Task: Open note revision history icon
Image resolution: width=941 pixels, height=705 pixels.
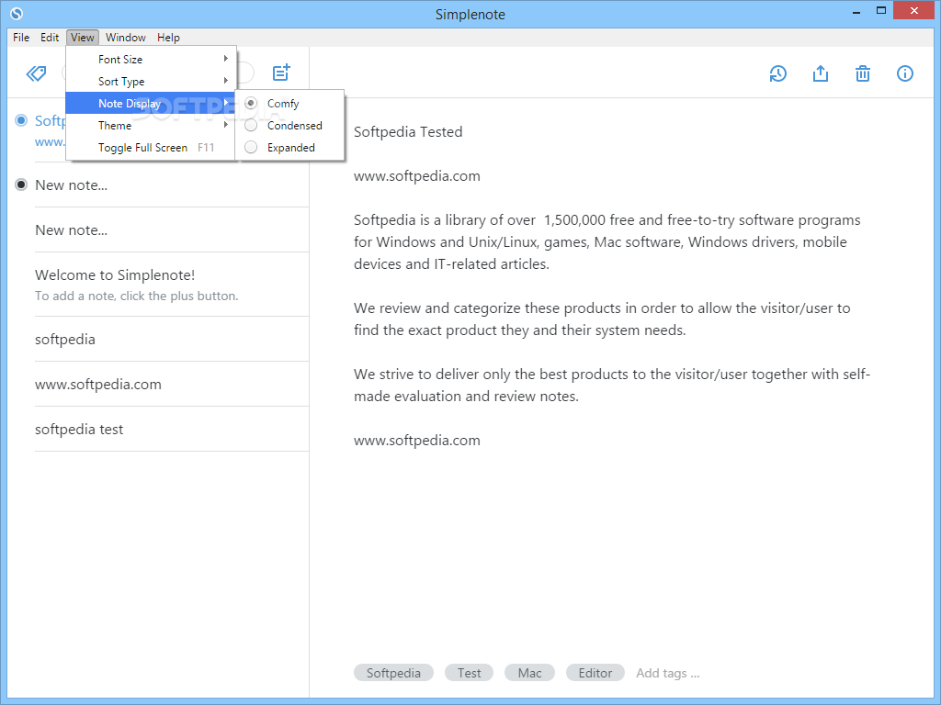Action: click(x=777, y=73)
